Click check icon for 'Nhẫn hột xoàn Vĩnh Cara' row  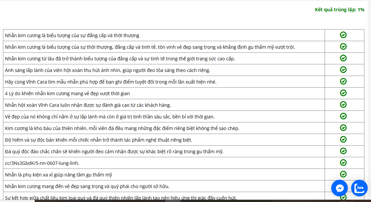tap(343, 105)
